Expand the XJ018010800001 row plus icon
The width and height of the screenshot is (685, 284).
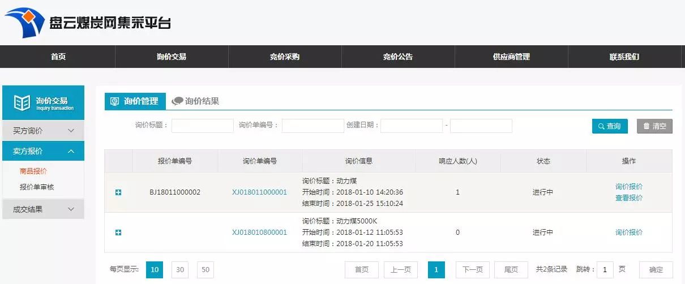point(118,233)
